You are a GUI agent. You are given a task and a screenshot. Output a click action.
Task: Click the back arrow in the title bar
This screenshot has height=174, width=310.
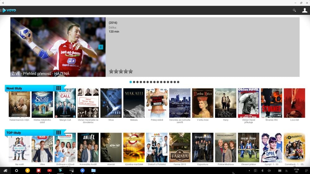(3, 3)
